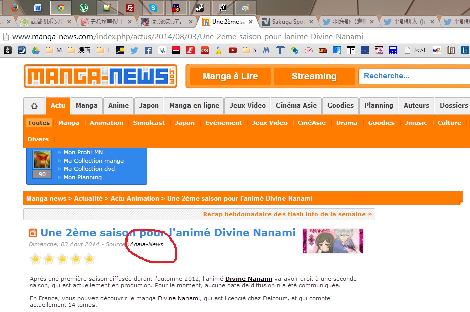Open the Adala-News source link
Screen dimensions: 470x312
(147, 244)
